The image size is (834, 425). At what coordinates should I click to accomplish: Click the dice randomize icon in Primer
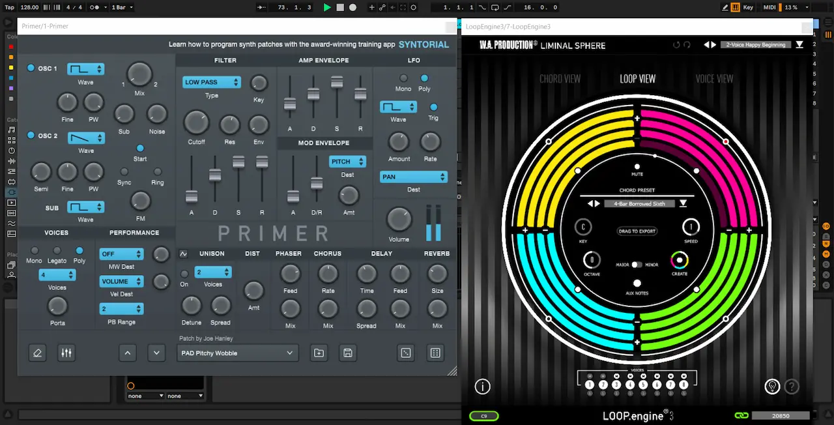coord(406,353)
